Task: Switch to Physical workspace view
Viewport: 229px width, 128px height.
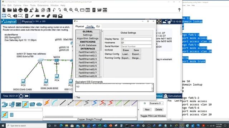Action: pos(25,22)
